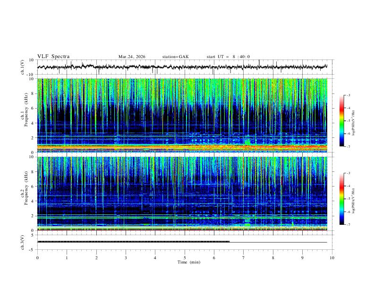Select the "ch.2 Frequency (kHz)" axis label
This screenshot has width=374, height=289.
25,188
